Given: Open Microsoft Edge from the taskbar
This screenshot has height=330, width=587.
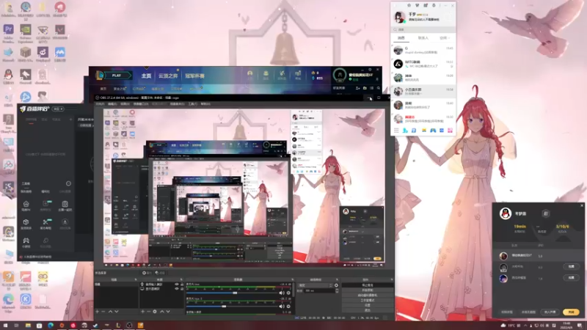Looking at the screenshot, I should 51,326.
